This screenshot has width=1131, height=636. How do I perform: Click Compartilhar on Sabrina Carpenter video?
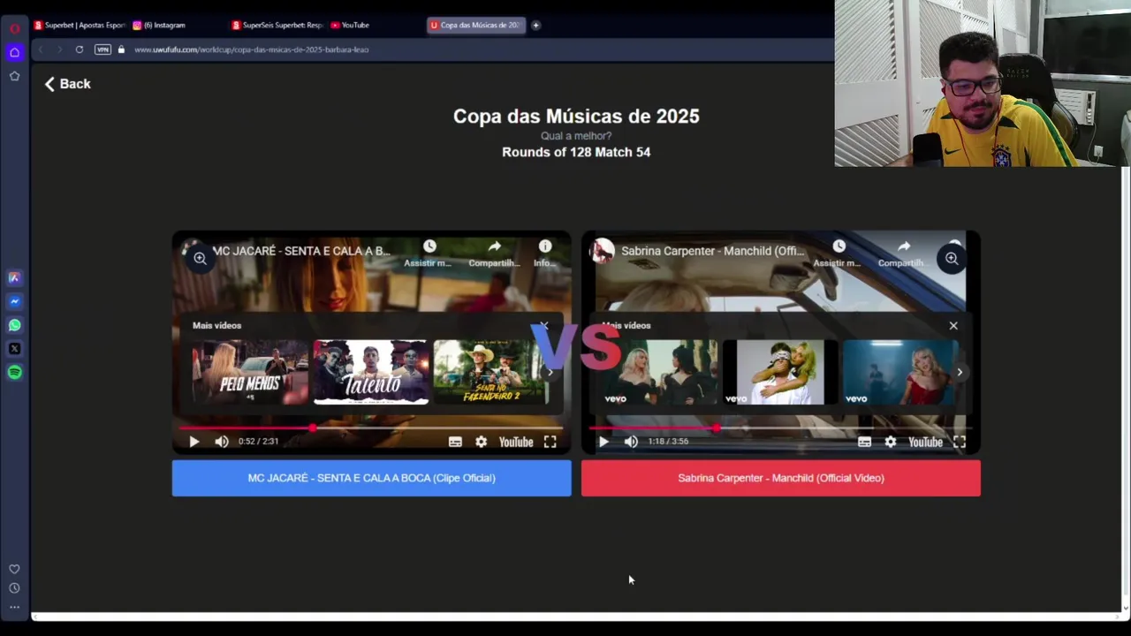903,253
